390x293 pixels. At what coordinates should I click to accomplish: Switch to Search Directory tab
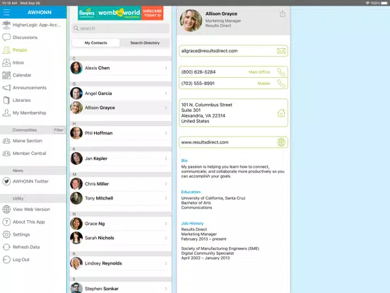coord(145,43)
